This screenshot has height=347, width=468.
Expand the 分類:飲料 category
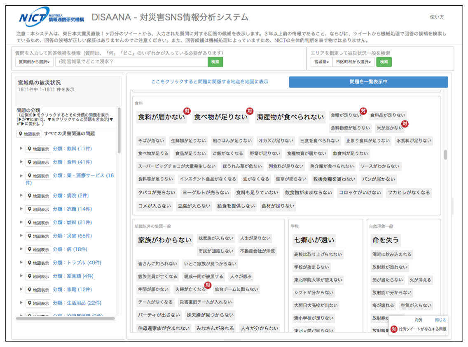[x=21, y=148]
